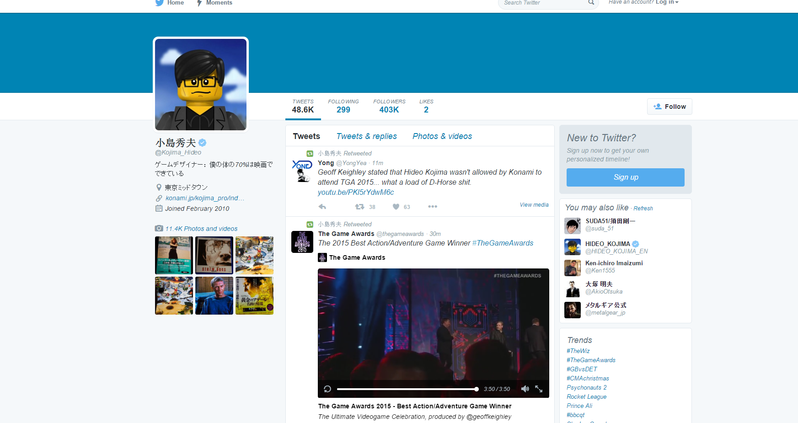Open the Prince Ali trend
This screenshot has width=798, height=423.
click(x=579, y=406)
